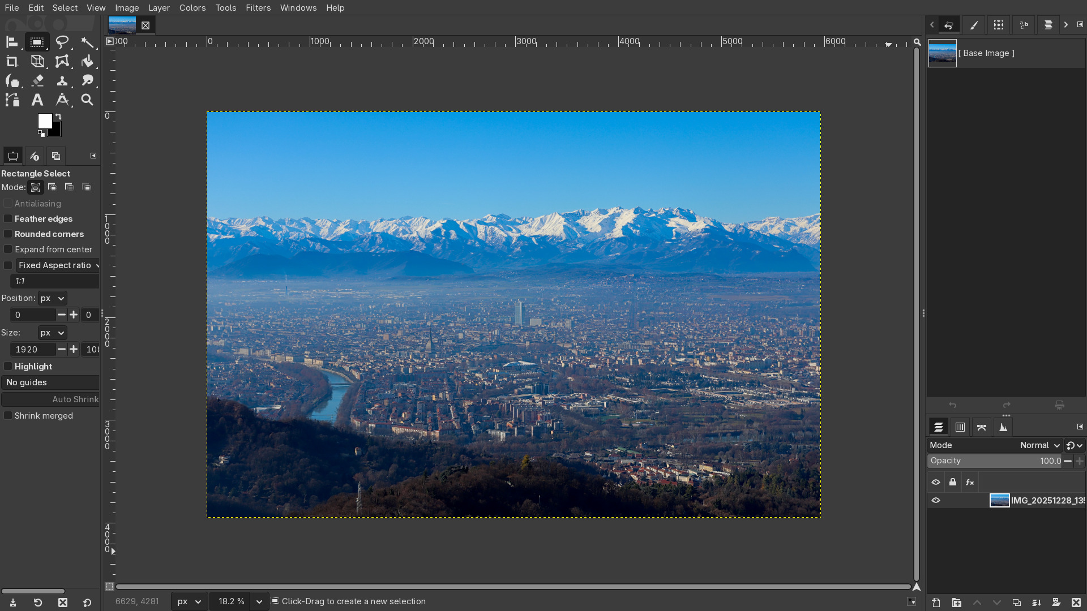Switch to the Channels tab
Image resolution: width=1087 pixels, height=611 pixels.
click(960, 427)
